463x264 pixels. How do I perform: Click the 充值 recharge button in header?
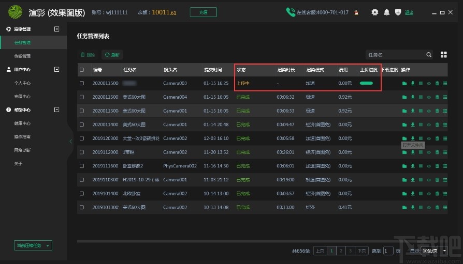coord(203,12)
